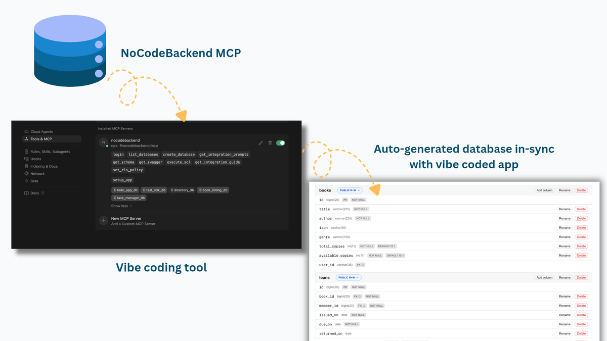Screen dimensions: 607x341
Task: Collapse the tool list using Show less
Action: 120,206
